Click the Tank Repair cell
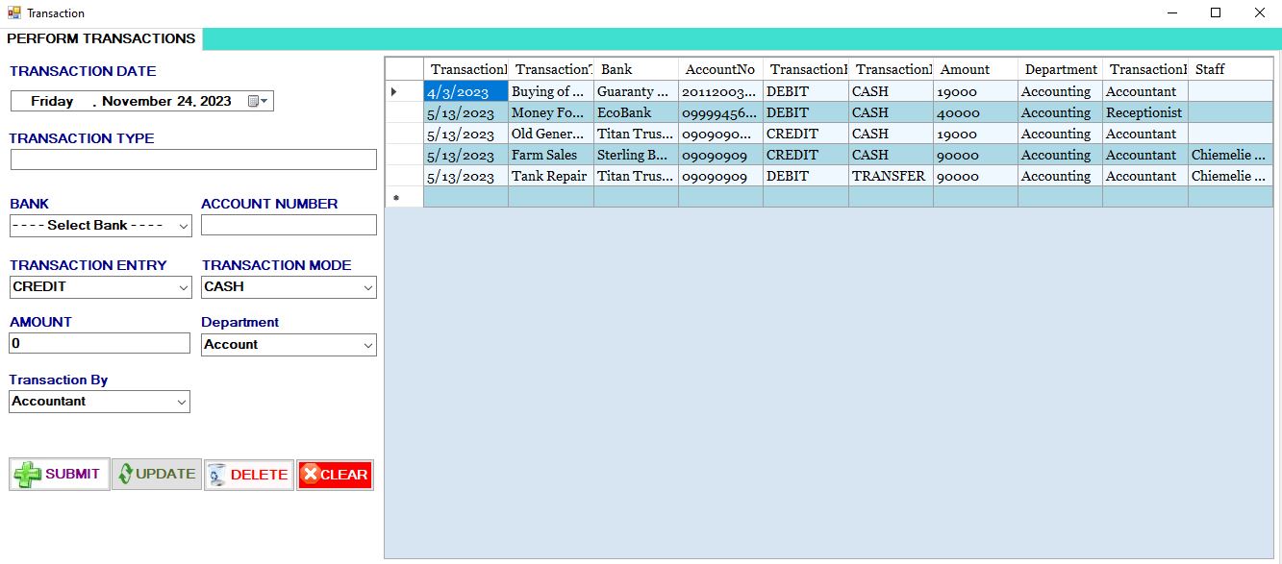The image size is (1282, 564). 551,176
